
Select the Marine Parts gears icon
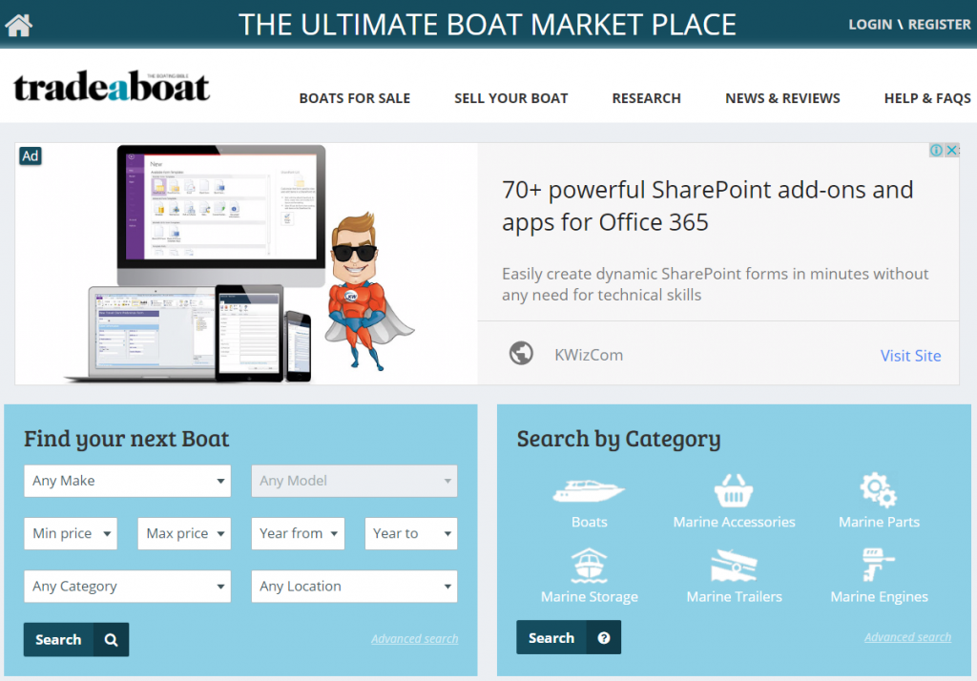tap(878, 489)
